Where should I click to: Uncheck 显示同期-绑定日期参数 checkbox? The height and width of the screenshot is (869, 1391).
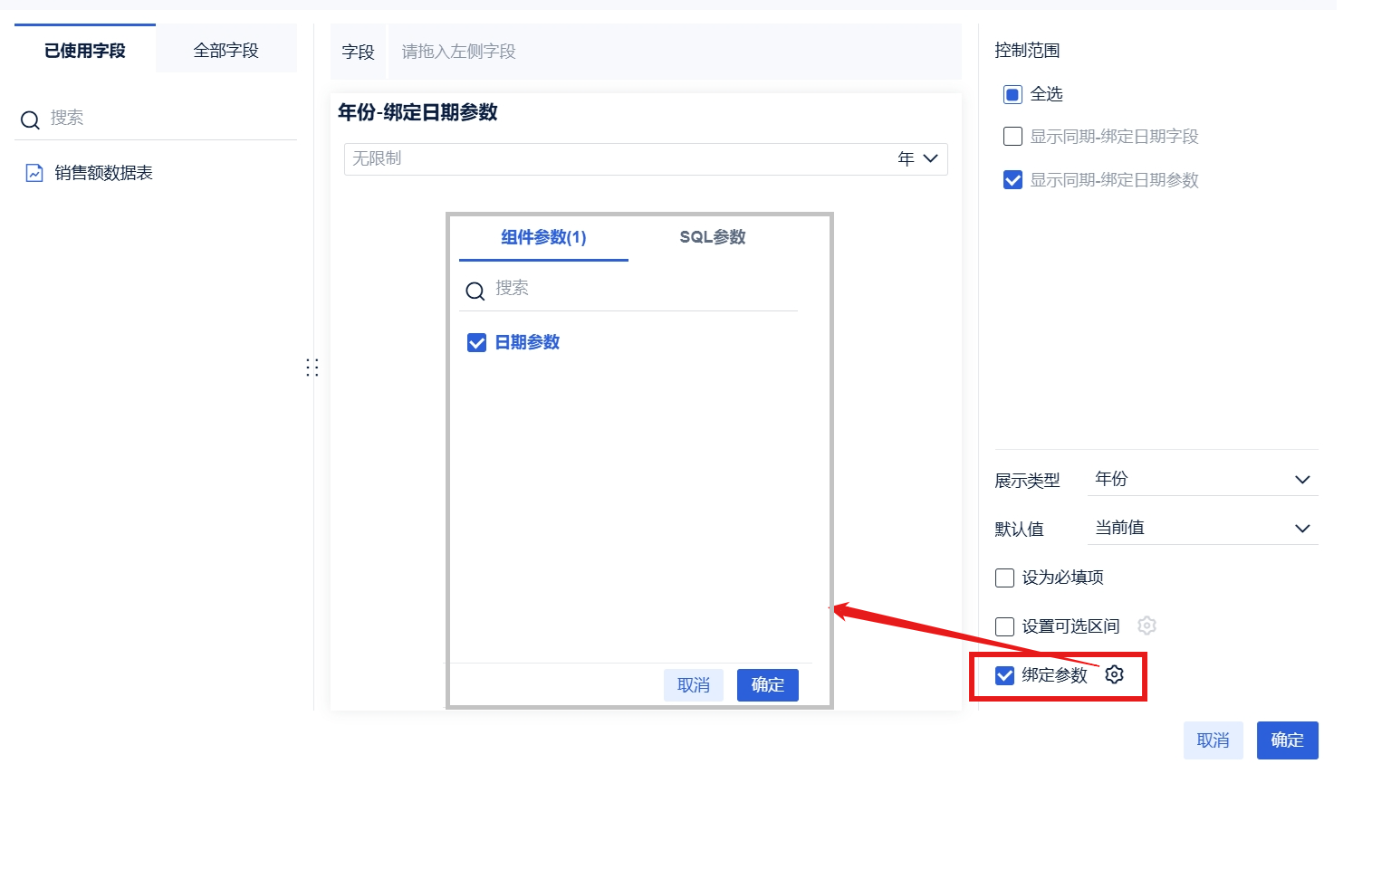coord(1012,180)
